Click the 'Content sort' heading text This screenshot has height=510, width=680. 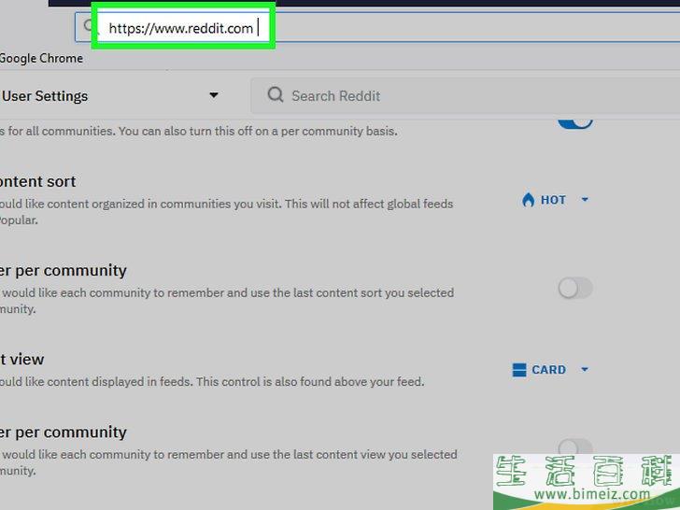[37, 182]
